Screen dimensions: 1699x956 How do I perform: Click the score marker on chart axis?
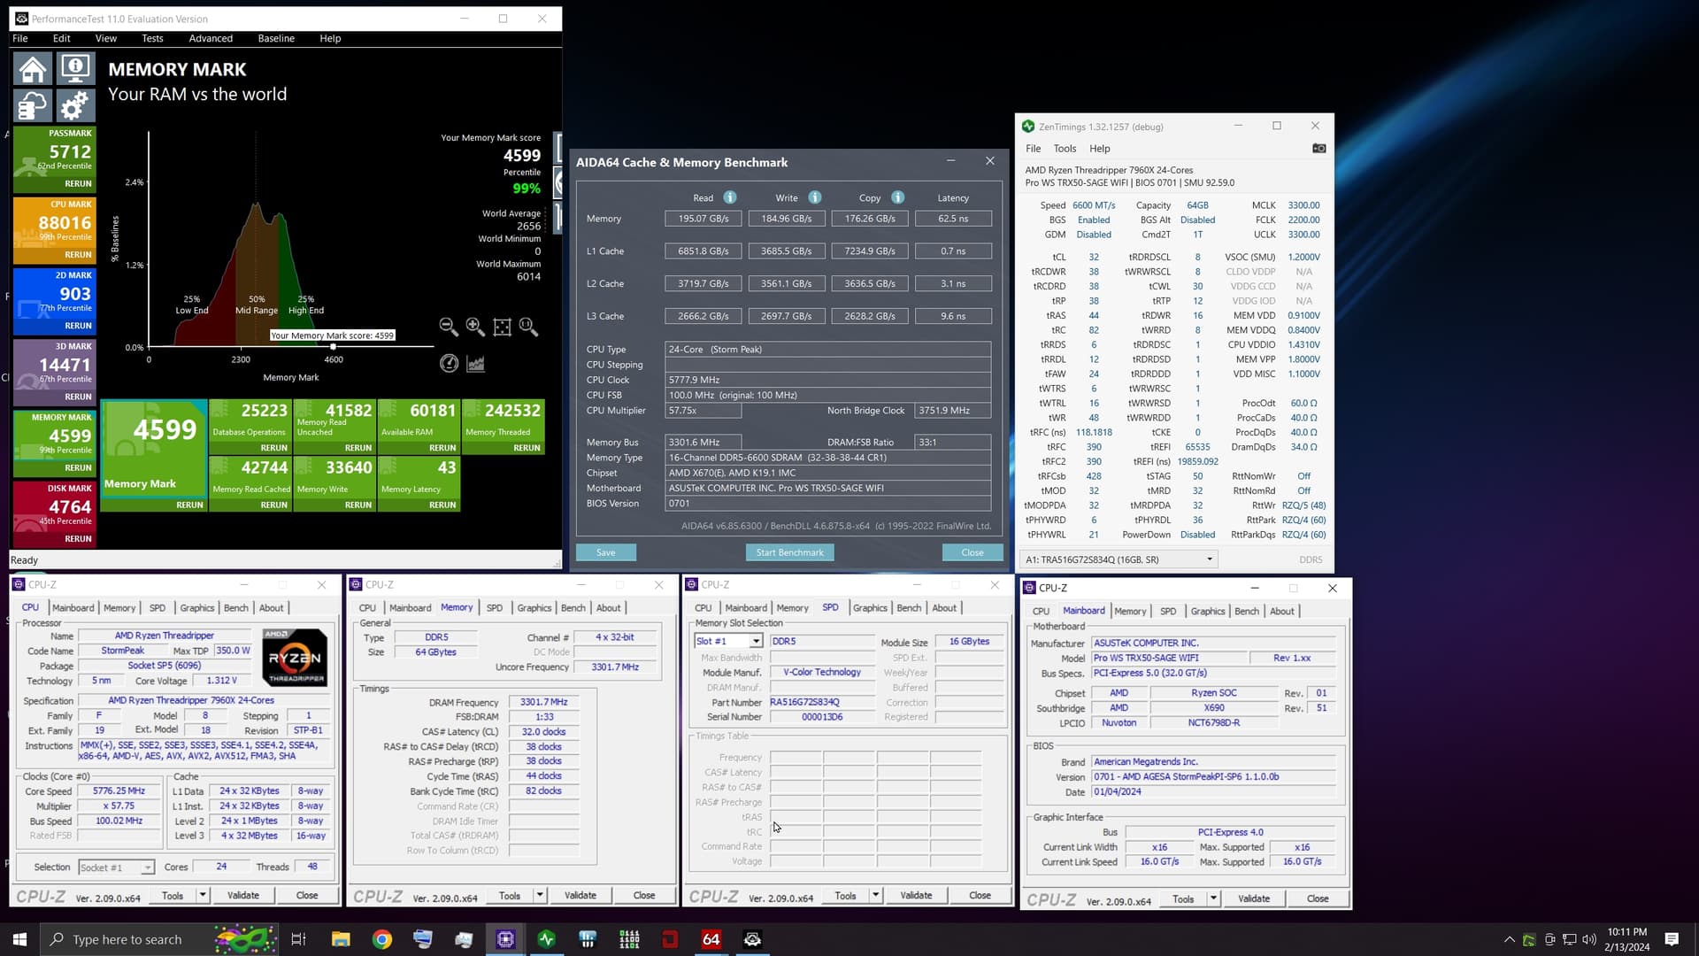334,346
